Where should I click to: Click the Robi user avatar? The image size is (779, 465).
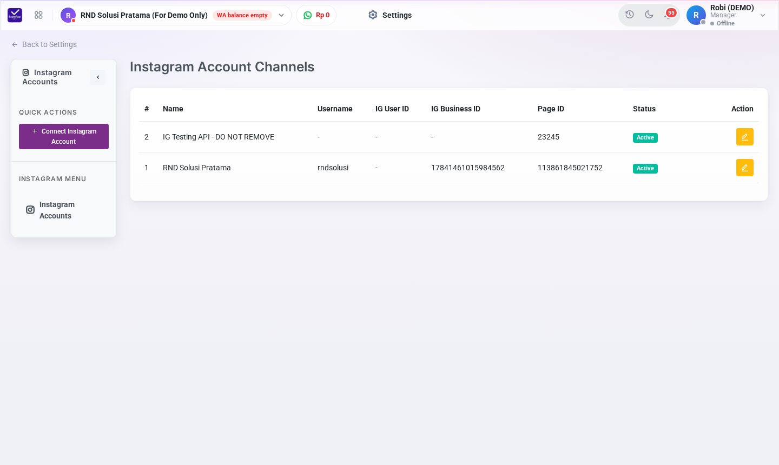[x=696, y=15]
